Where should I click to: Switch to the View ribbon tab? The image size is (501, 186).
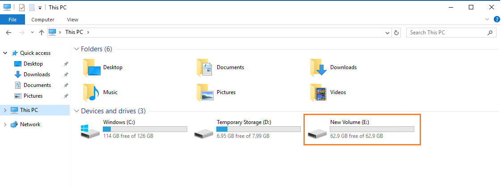(x=72, y=20)
